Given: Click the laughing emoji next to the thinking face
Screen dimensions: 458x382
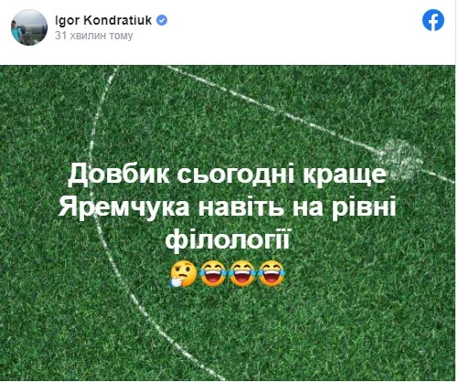Looking at the screenshot, I should point(213,273).
